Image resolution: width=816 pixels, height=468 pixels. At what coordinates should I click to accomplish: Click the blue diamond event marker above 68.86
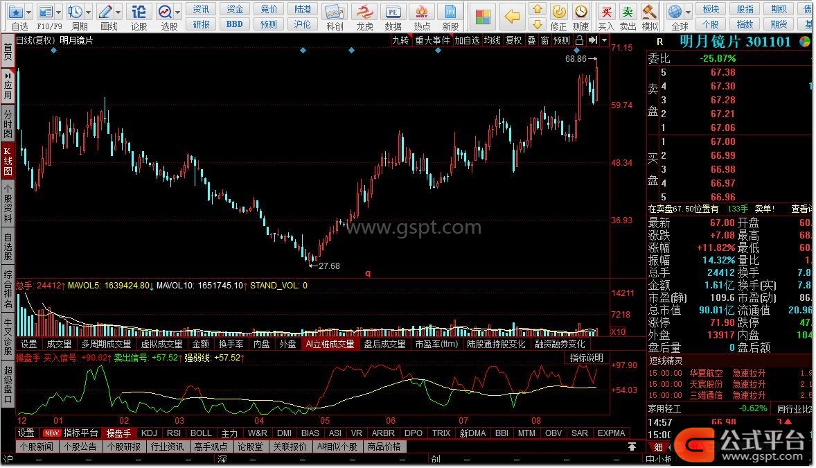(576, 51)
